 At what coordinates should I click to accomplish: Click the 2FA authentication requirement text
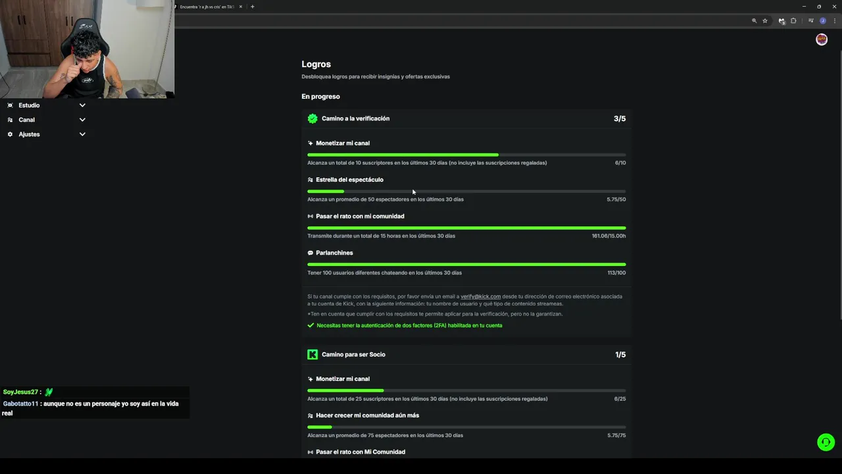(x=409, y=325)
